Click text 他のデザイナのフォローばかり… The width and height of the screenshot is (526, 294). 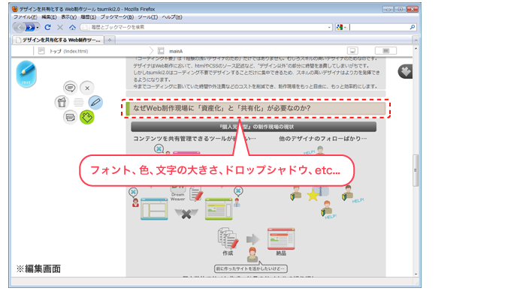[322, 138]
